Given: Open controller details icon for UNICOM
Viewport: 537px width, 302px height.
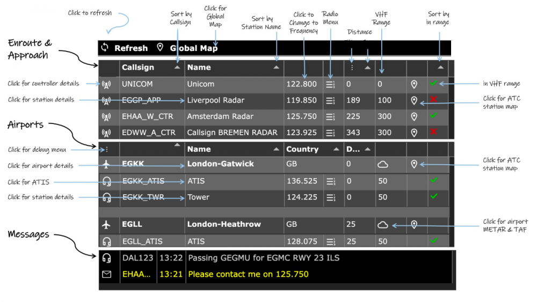Looking at the screenshot, I should tap(106, 84).
